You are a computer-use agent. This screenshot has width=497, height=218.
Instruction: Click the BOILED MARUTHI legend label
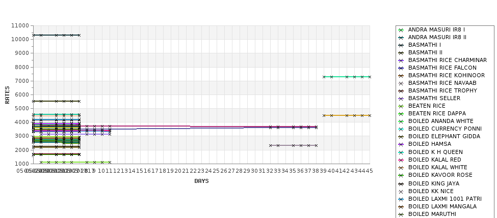point(432,214)
